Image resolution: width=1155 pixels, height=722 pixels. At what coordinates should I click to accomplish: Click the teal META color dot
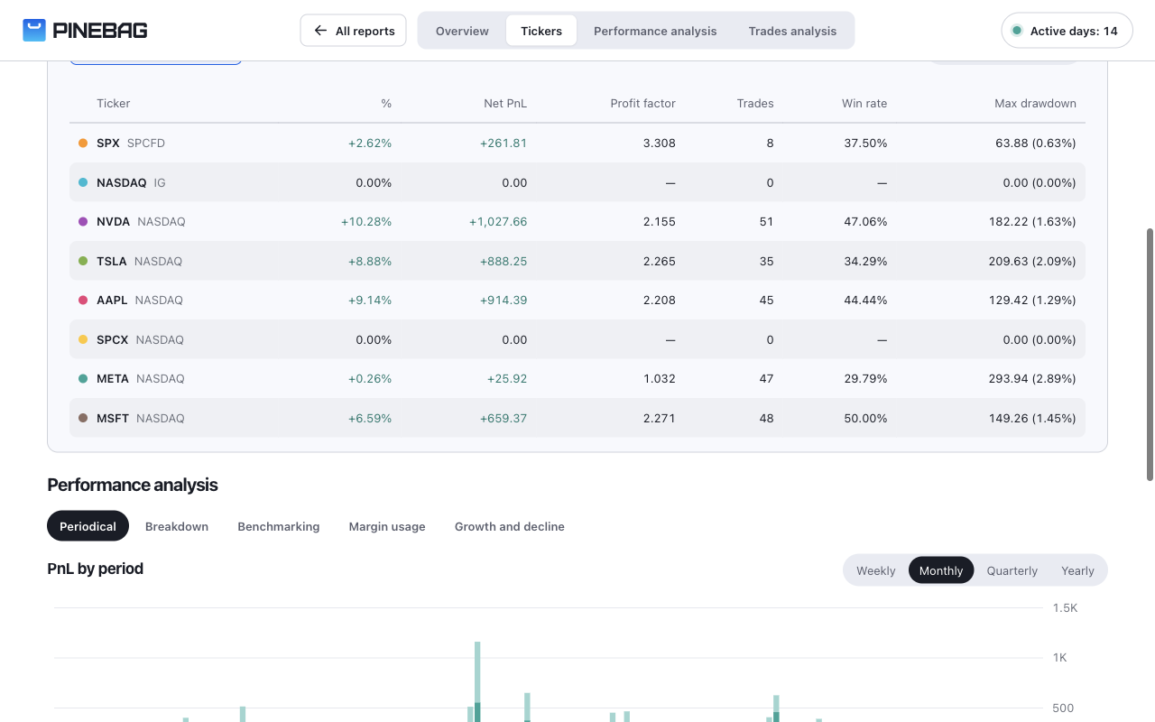[83, 378]
